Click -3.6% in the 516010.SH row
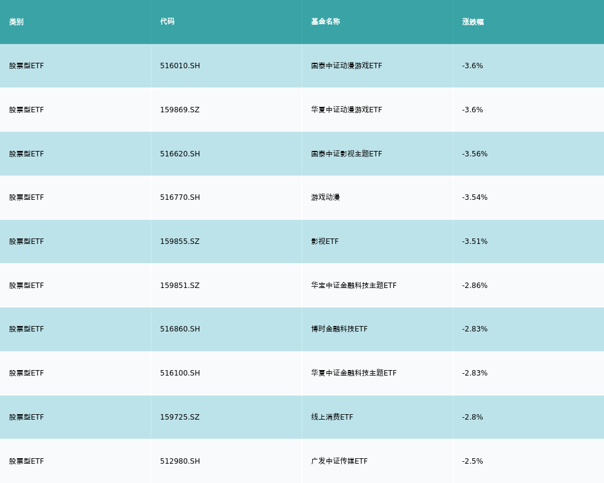The image size is (604, 483). pyautogui.click(x=472, y=66)
